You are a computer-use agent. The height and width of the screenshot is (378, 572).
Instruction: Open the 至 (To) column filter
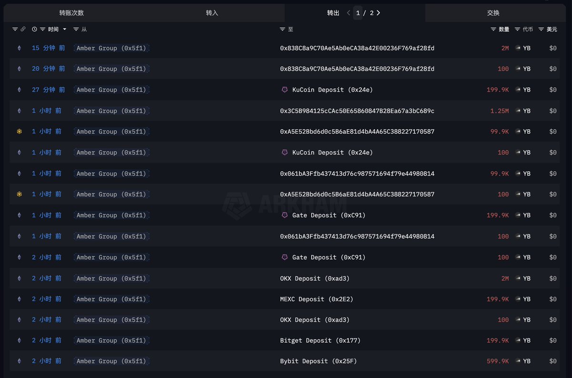pyautogui.click(x=282, y=30)
